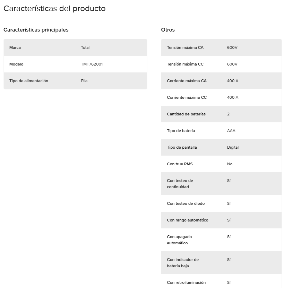Click the model number TMT762001
Screen dimensions: 284x288
pos(92,64)
